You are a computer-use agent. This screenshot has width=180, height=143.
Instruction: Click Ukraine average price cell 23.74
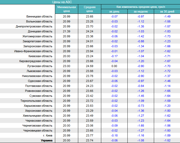pyautogui.click(x=89, y=140)
